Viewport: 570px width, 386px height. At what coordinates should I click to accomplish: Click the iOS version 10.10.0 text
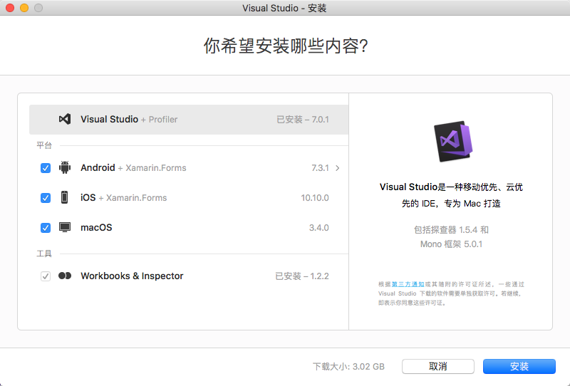(x=315, y=198)
